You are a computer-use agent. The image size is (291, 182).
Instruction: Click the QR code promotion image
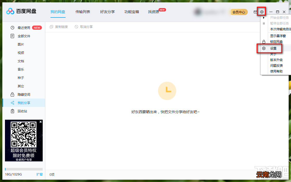click(24, 141)
